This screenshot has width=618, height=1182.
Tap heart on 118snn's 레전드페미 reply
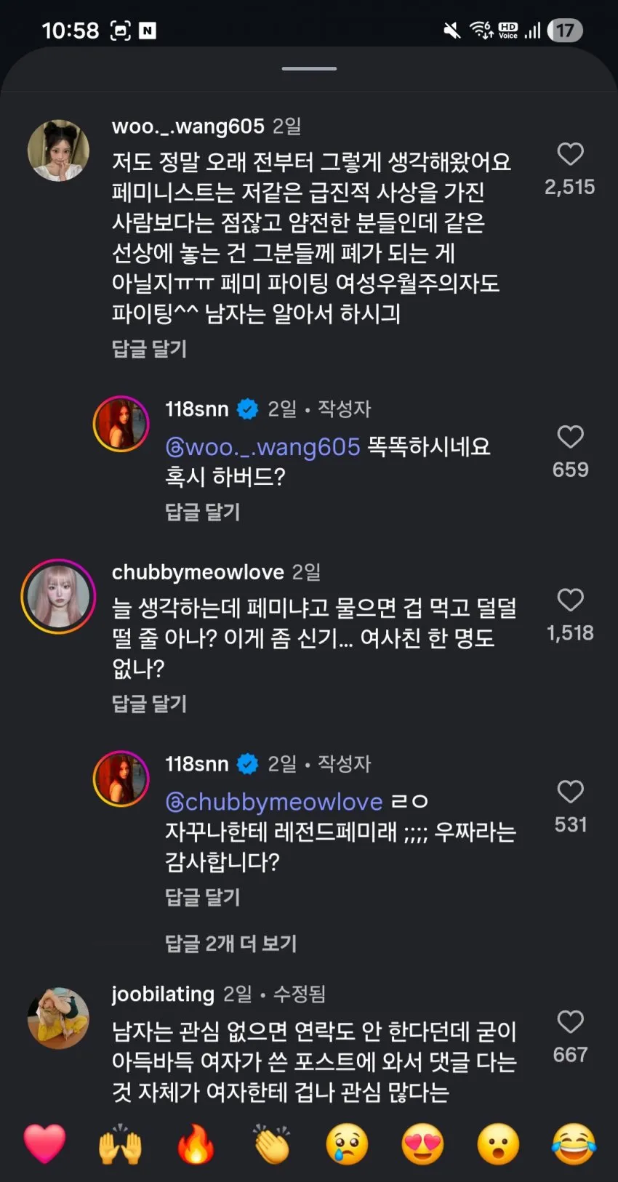click(570, 792)
